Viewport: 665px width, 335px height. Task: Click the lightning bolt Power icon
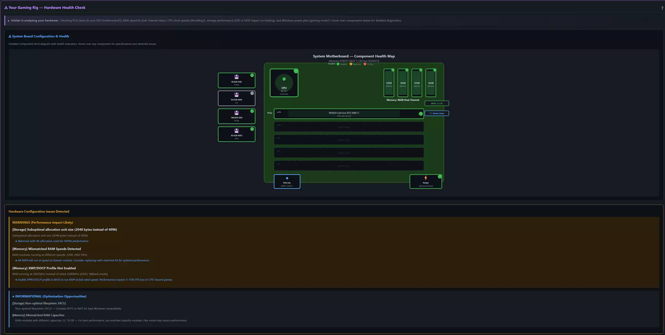pos(426,178)
